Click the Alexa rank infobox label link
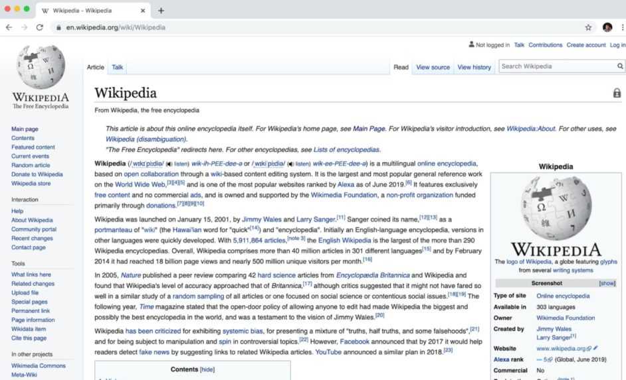 coord(508,359)
